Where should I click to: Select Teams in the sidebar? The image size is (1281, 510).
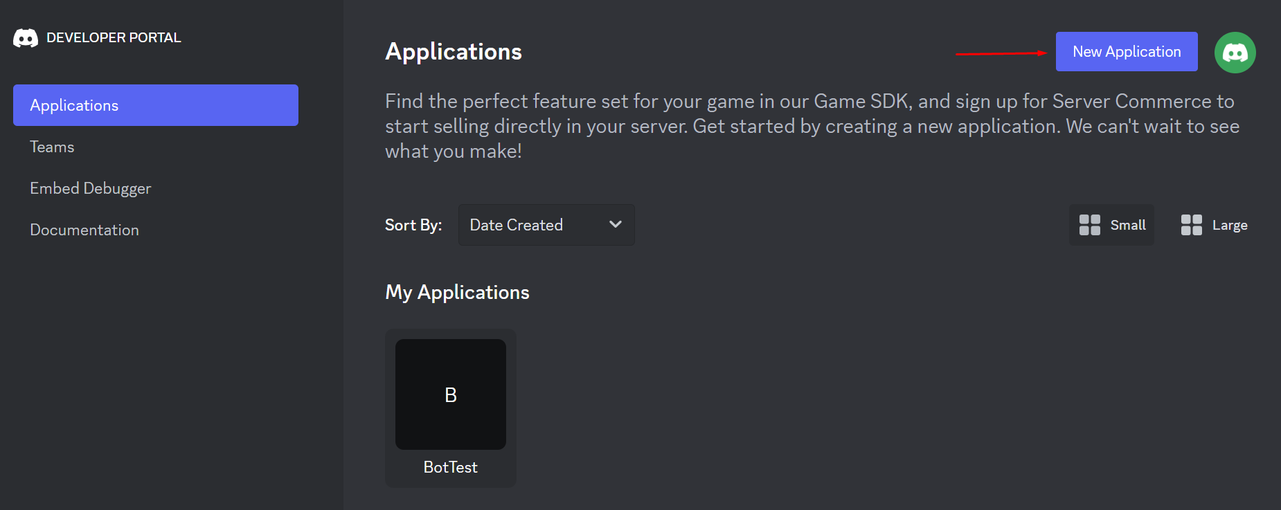click(52, 147)
